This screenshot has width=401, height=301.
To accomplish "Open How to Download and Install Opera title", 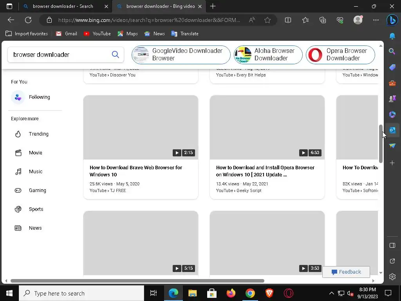I will point(265,171).
